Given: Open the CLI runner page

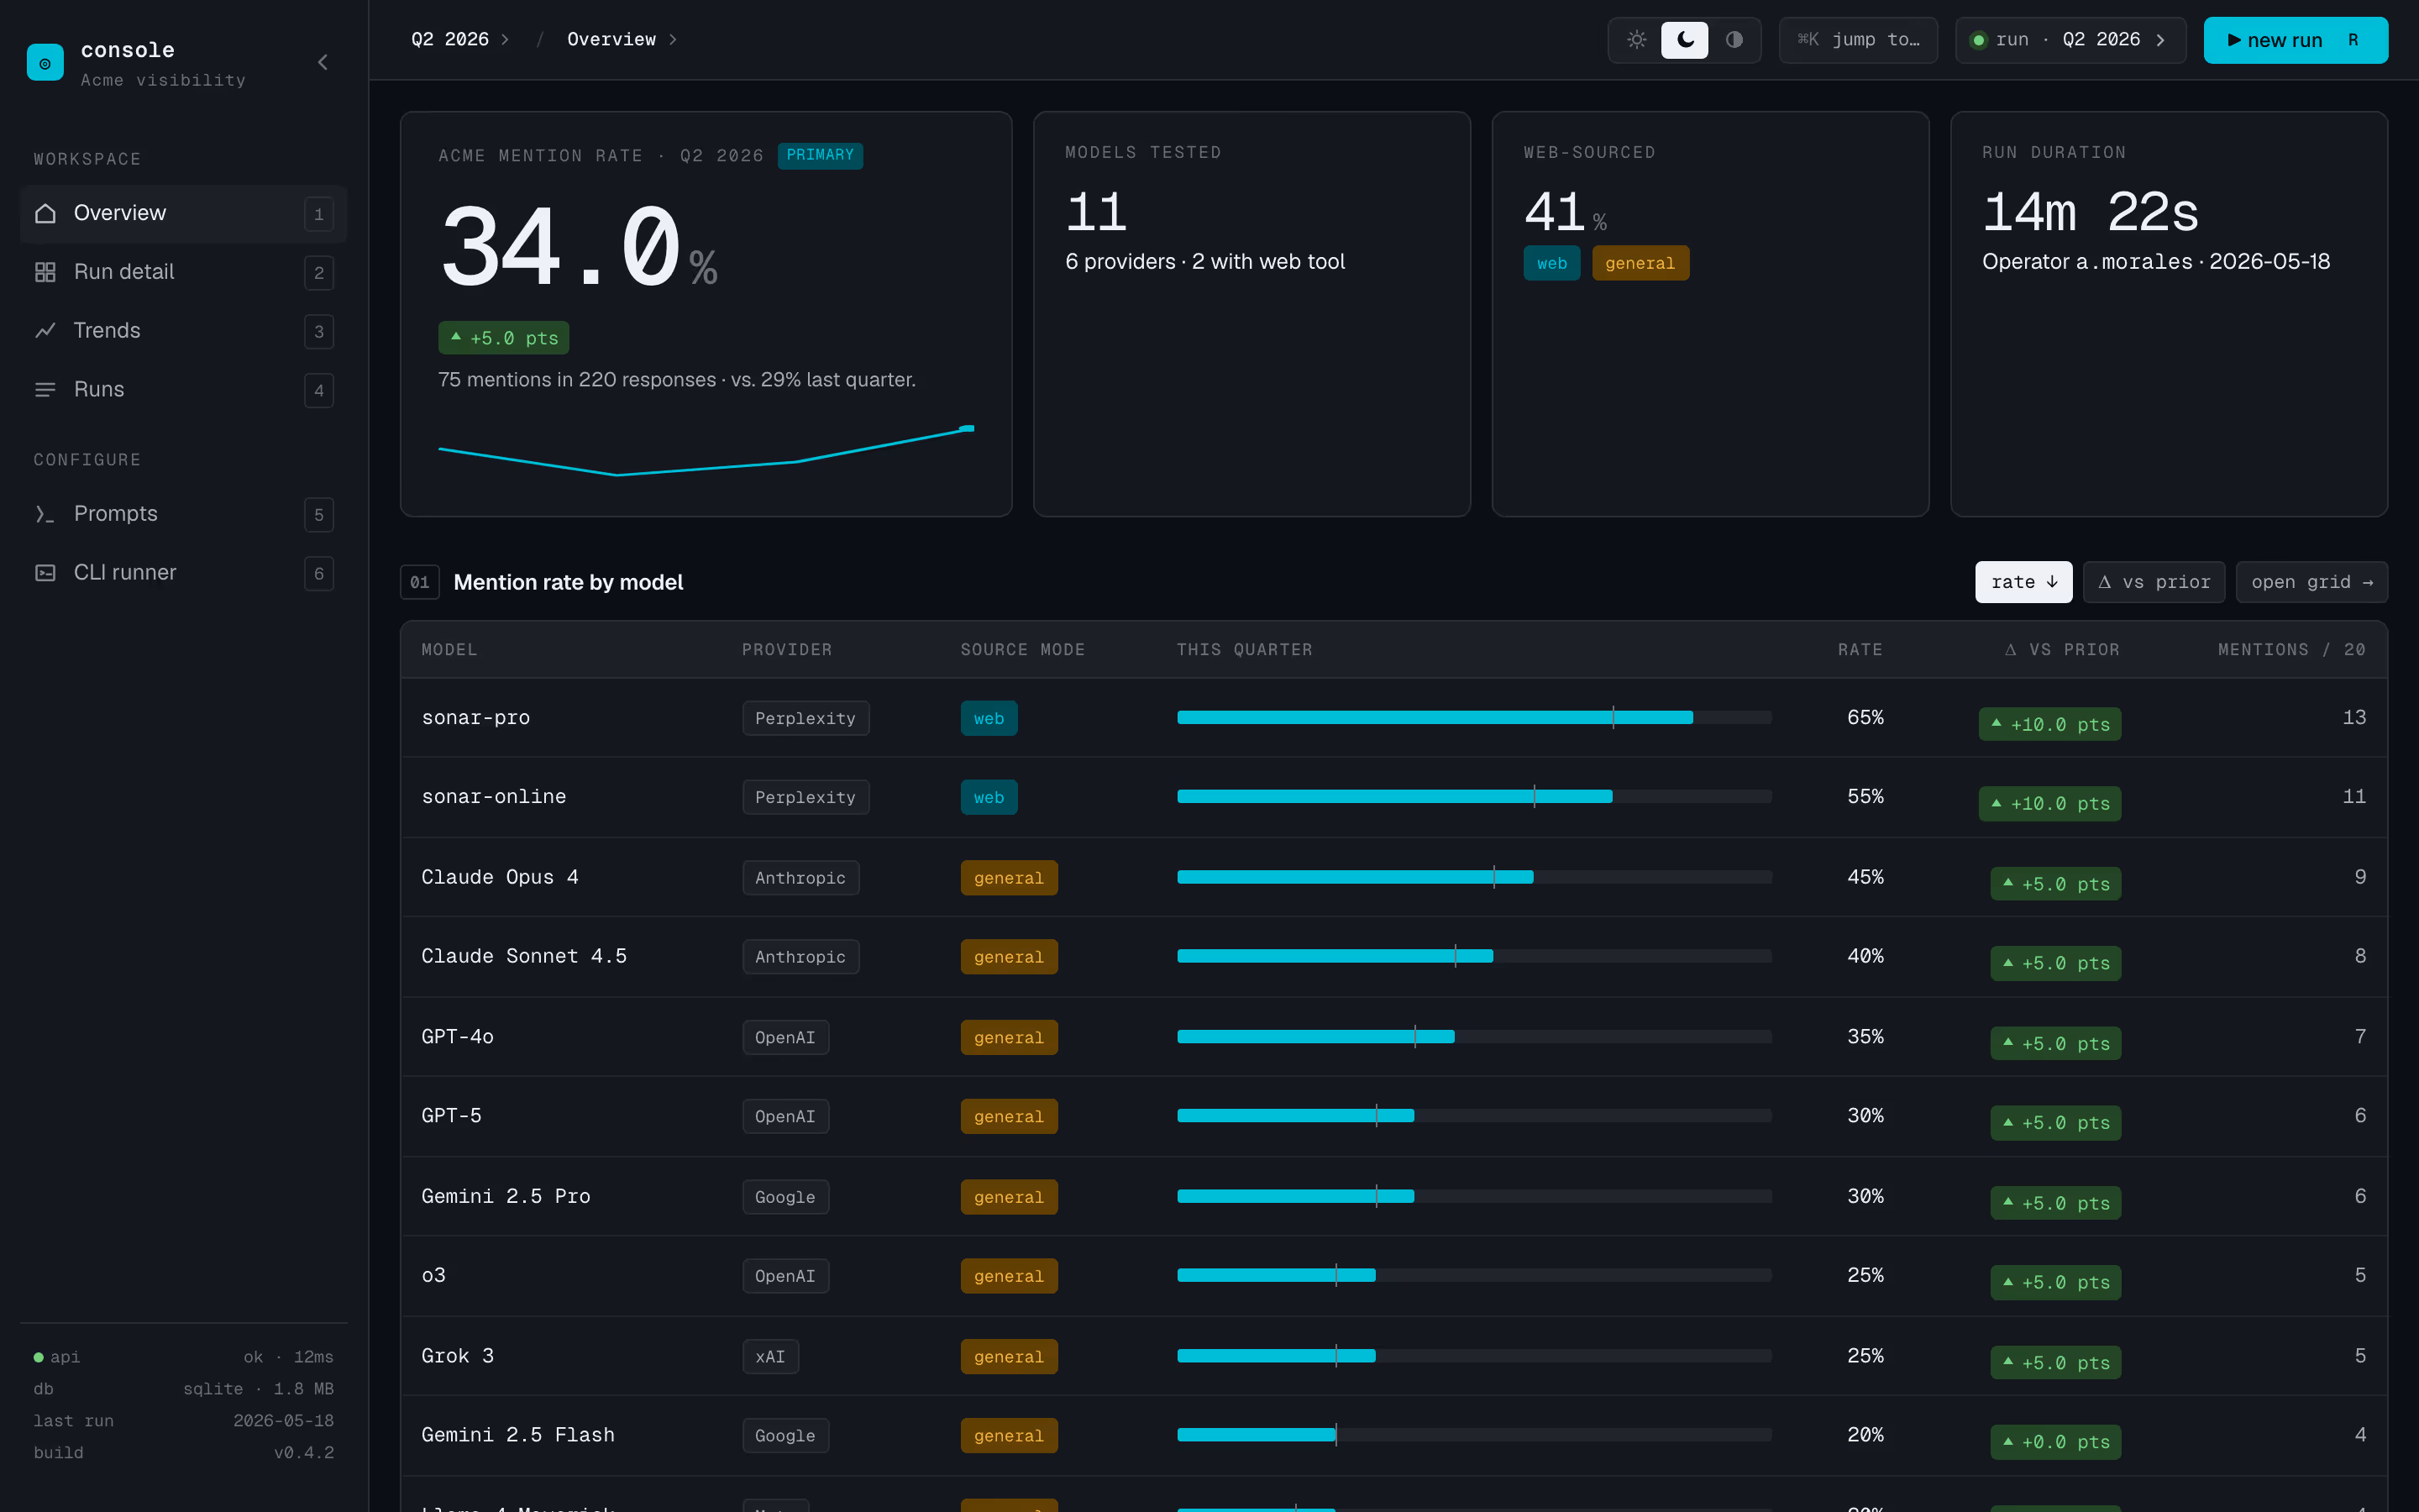Looking at the screenshot, I should point(184,573).
